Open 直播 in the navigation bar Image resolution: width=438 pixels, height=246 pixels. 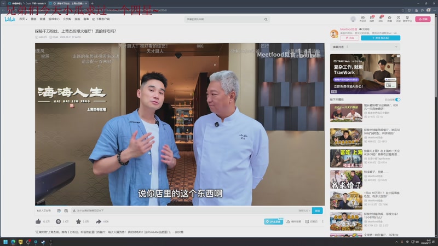point(42,19)
